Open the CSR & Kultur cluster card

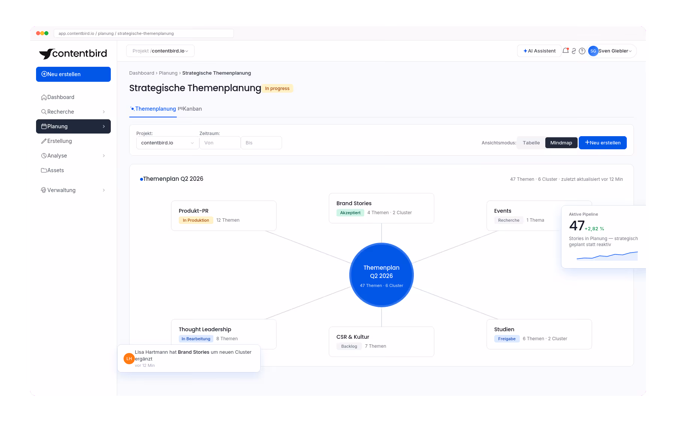pyautogui.click(x=382, y=342)
